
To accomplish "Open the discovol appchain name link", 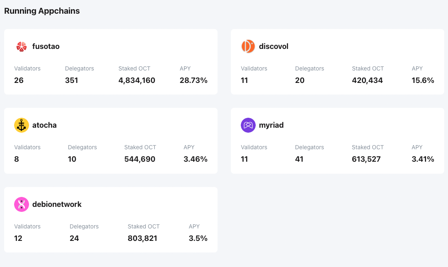I will [274, 46].
